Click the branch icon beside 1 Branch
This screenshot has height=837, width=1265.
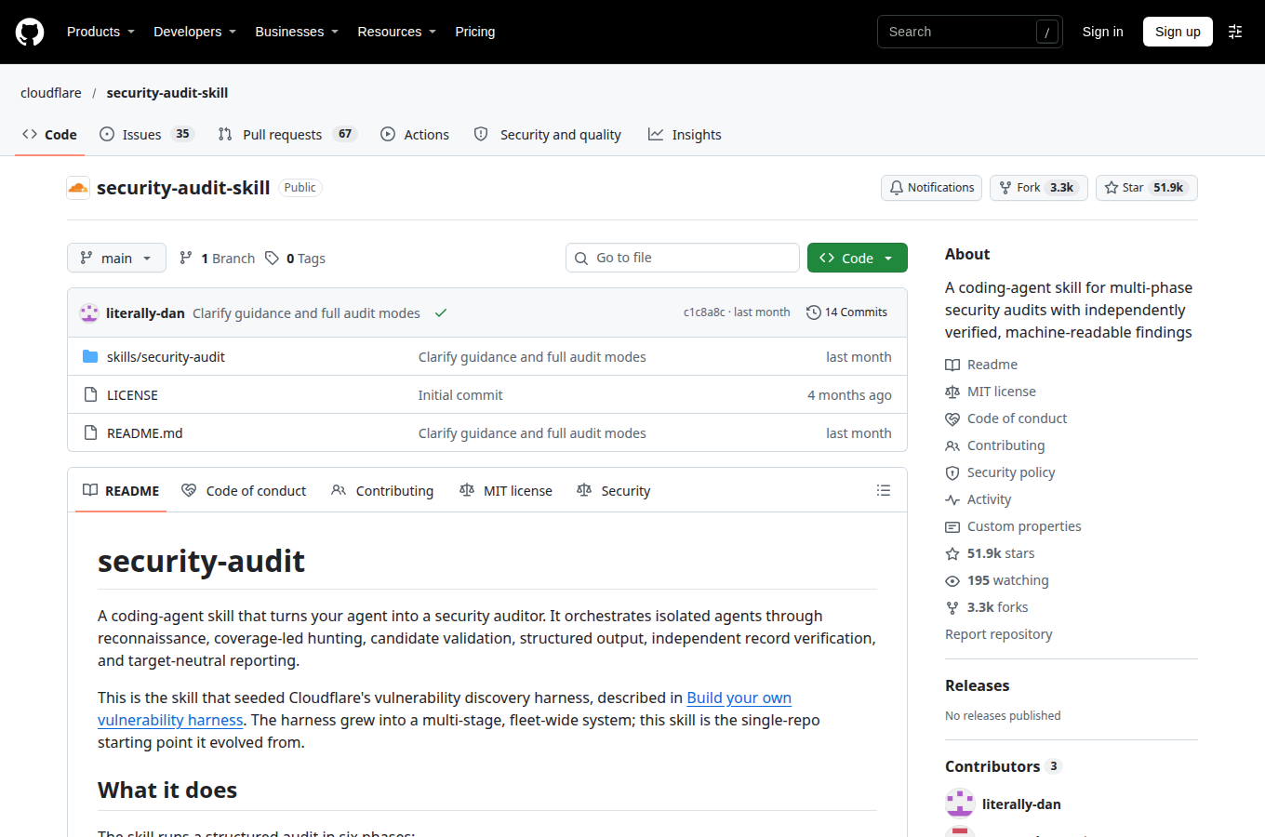click(186, 259)
